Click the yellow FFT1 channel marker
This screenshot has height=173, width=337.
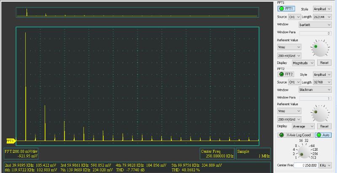(x=10, y=141)
